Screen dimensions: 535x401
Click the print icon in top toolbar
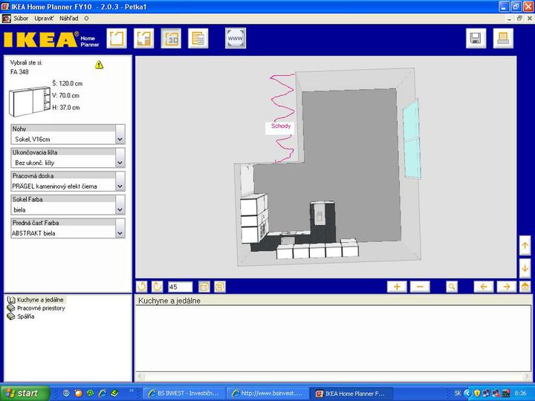click(502, 39)
